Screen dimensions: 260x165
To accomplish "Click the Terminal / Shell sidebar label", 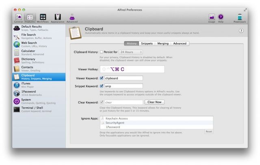I will click(32, 108).
